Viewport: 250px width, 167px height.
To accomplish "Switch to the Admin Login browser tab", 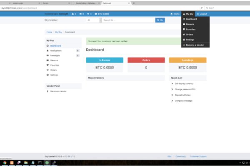I will point(17,3).
